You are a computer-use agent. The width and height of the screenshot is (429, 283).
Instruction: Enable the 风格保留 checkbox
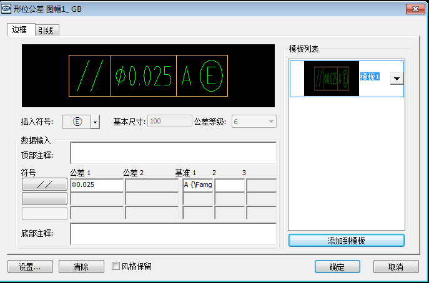(116, 266)
